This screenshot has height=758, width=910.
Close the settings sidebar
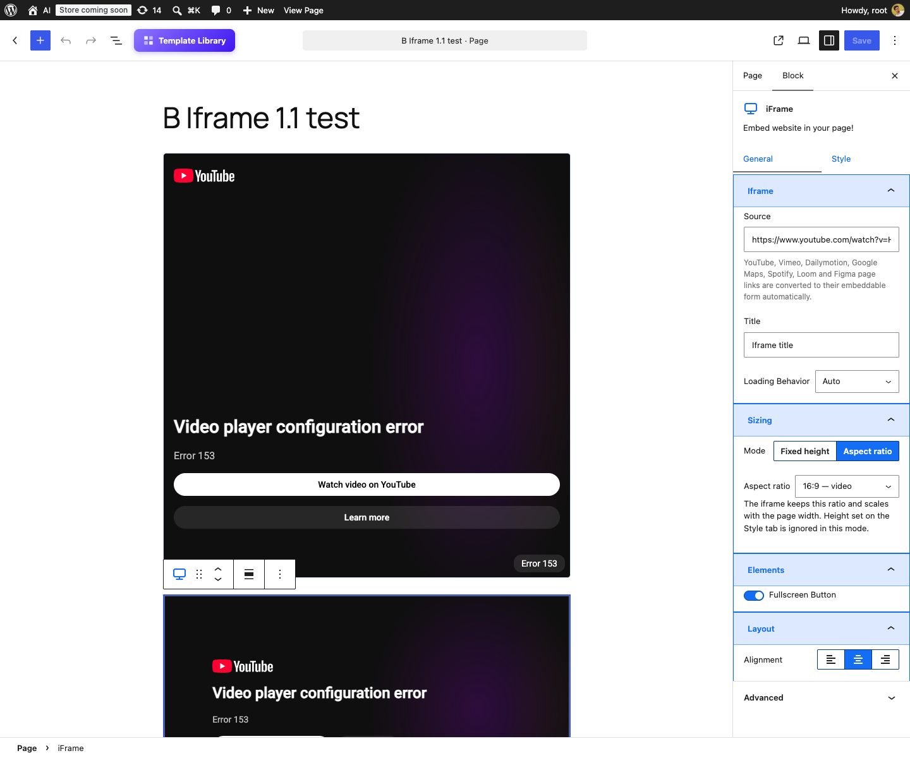pos(895,76)
